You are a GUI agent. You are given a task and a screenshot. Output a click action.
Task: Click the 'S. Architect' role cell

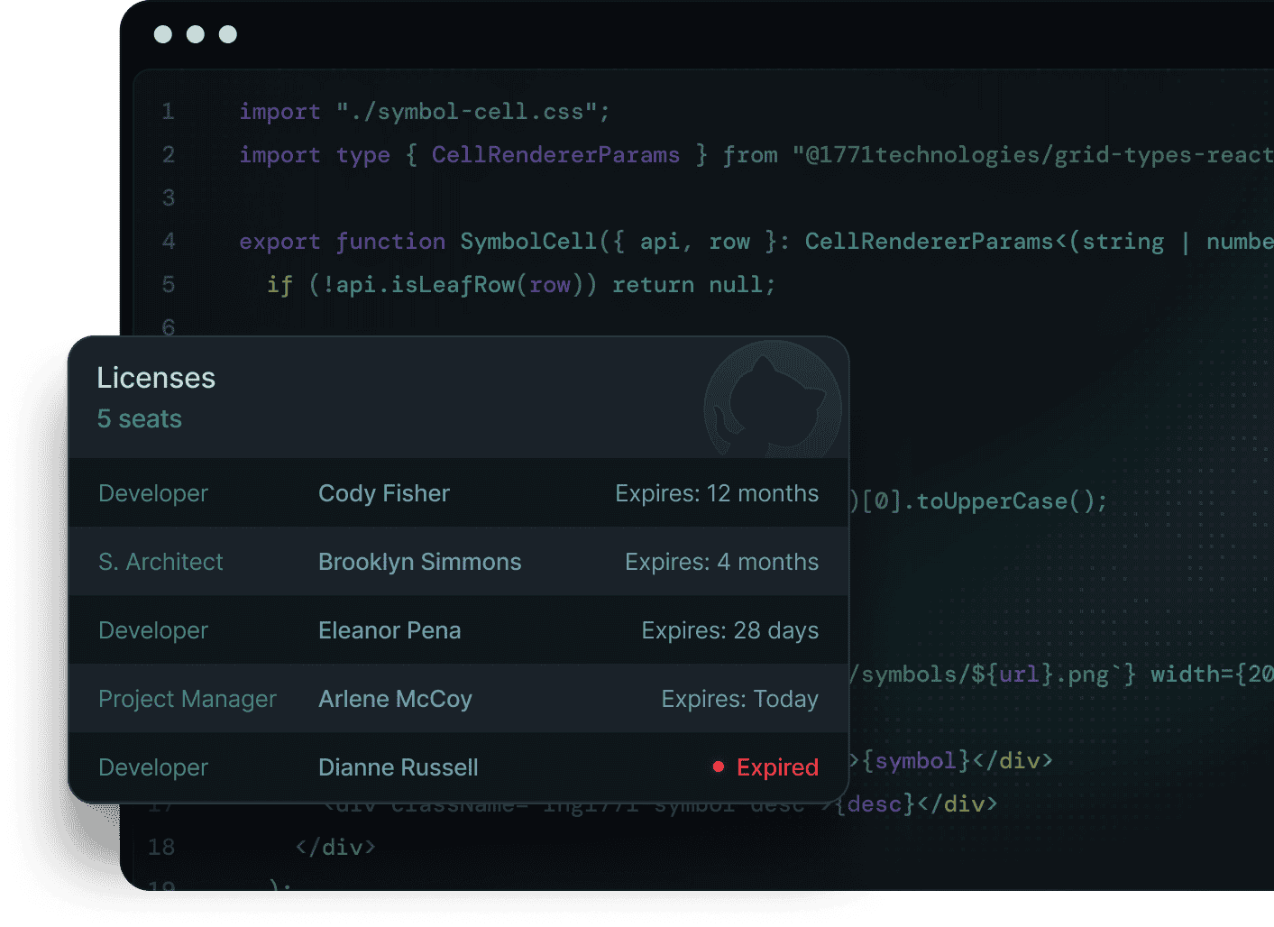coord(160,562)
